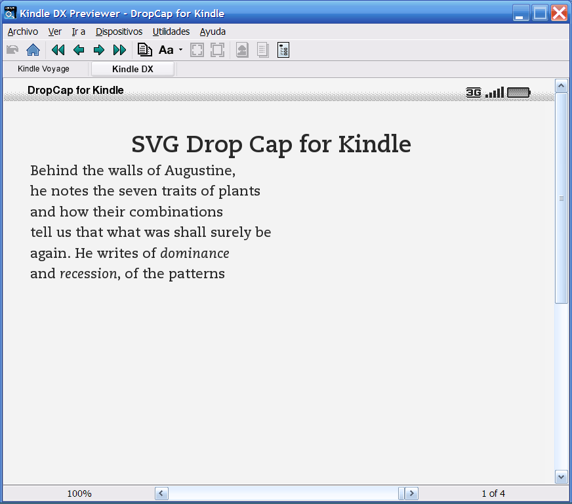This screenshot has height=504, width=572.
Task: Click the second dashed-frame toolbar icon
Action: 217,50
